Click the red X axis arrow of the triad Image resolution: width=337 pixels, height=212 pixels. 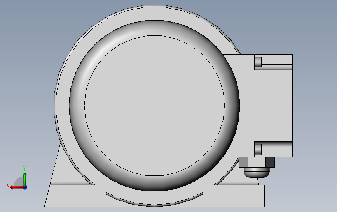pos(17,187)
